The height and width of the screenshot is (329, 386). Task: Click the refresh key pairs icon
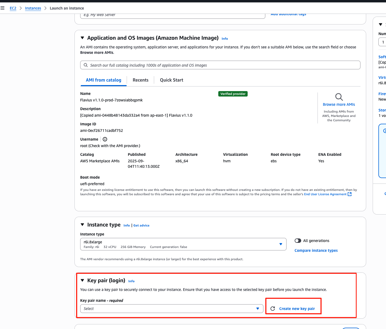tap(273, 309)
